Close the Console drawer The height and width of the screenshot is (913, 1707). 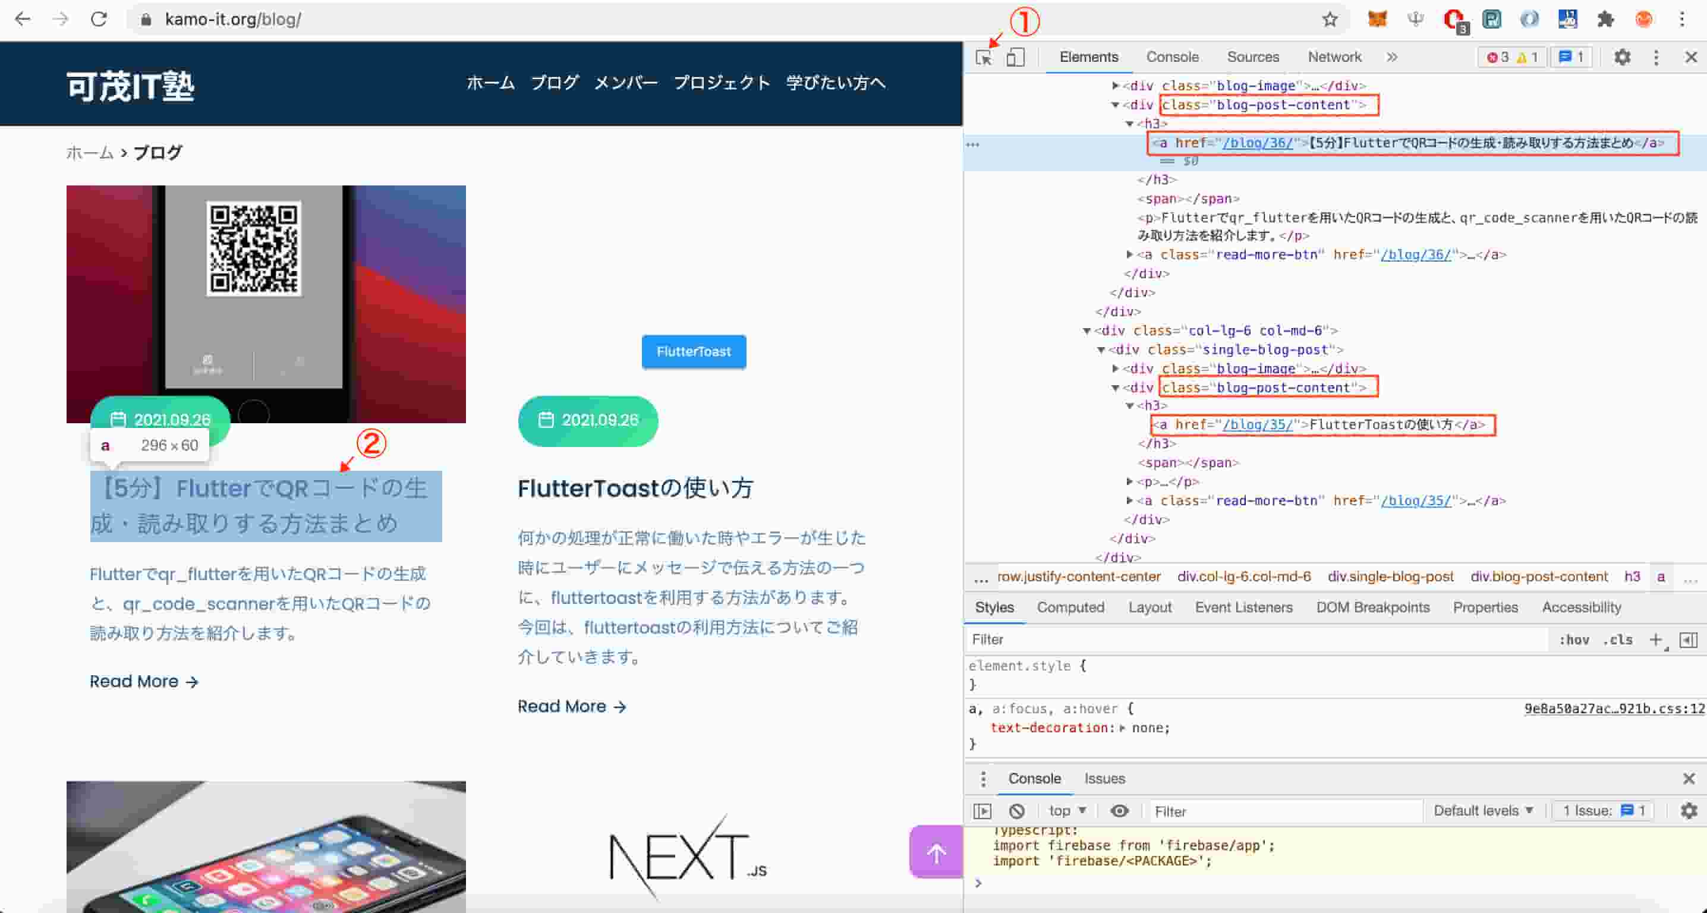click(1689, 779)
